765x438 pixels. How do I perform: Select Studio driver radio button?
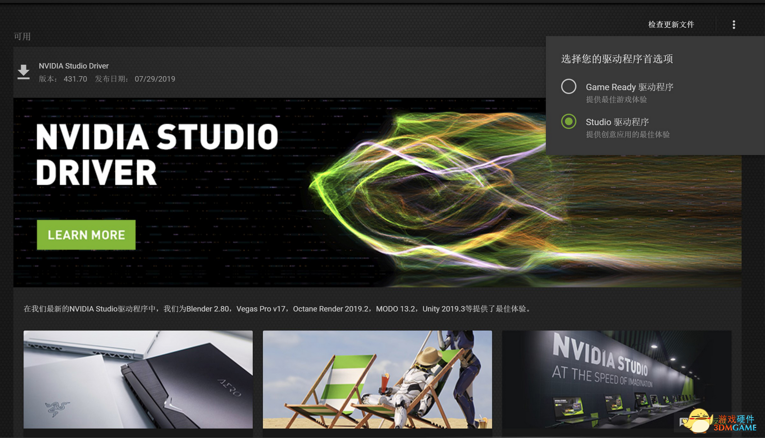coord(569,122)
